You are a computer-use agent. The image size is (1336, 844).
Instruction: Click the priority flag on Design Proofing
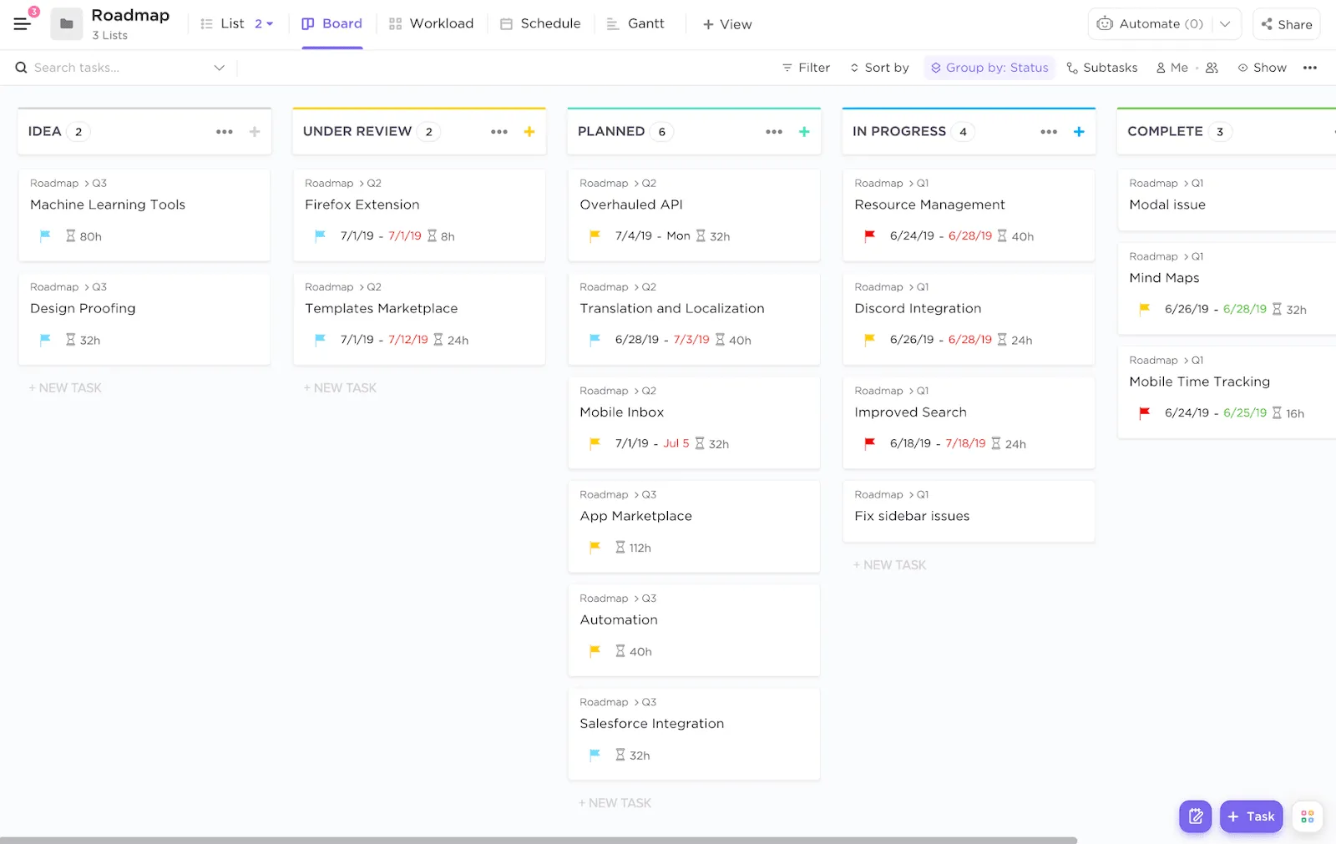click(x=45, y=340)
